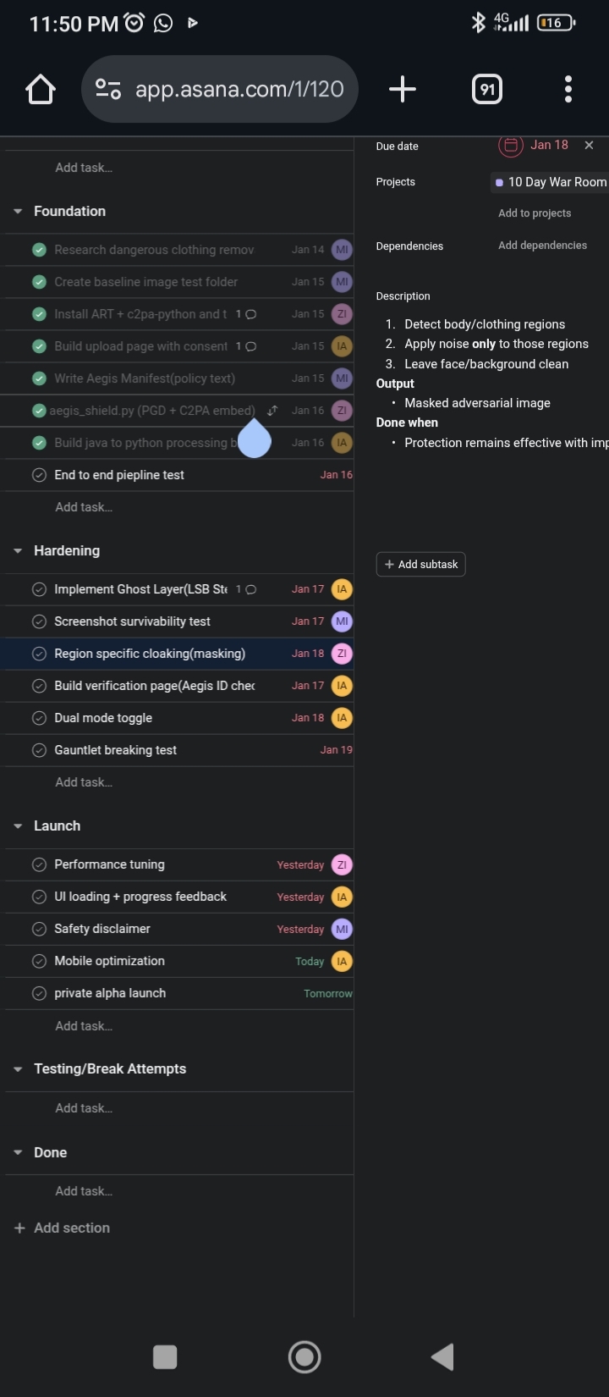Select the Dual mode toggle task
Image resolution: width=609 pixels, height=1397 pixels.
click(x=103, y=718)
